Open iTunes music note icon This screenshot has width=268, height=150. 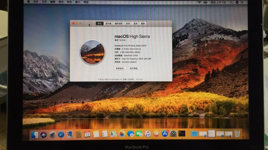point(148,133)
